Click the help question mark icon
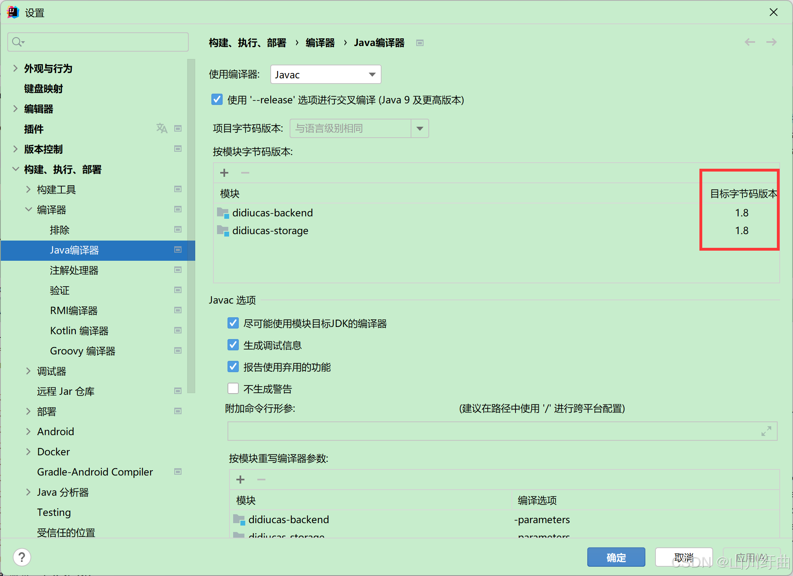Viewport: 793px width, 576px height. [22, 557]
